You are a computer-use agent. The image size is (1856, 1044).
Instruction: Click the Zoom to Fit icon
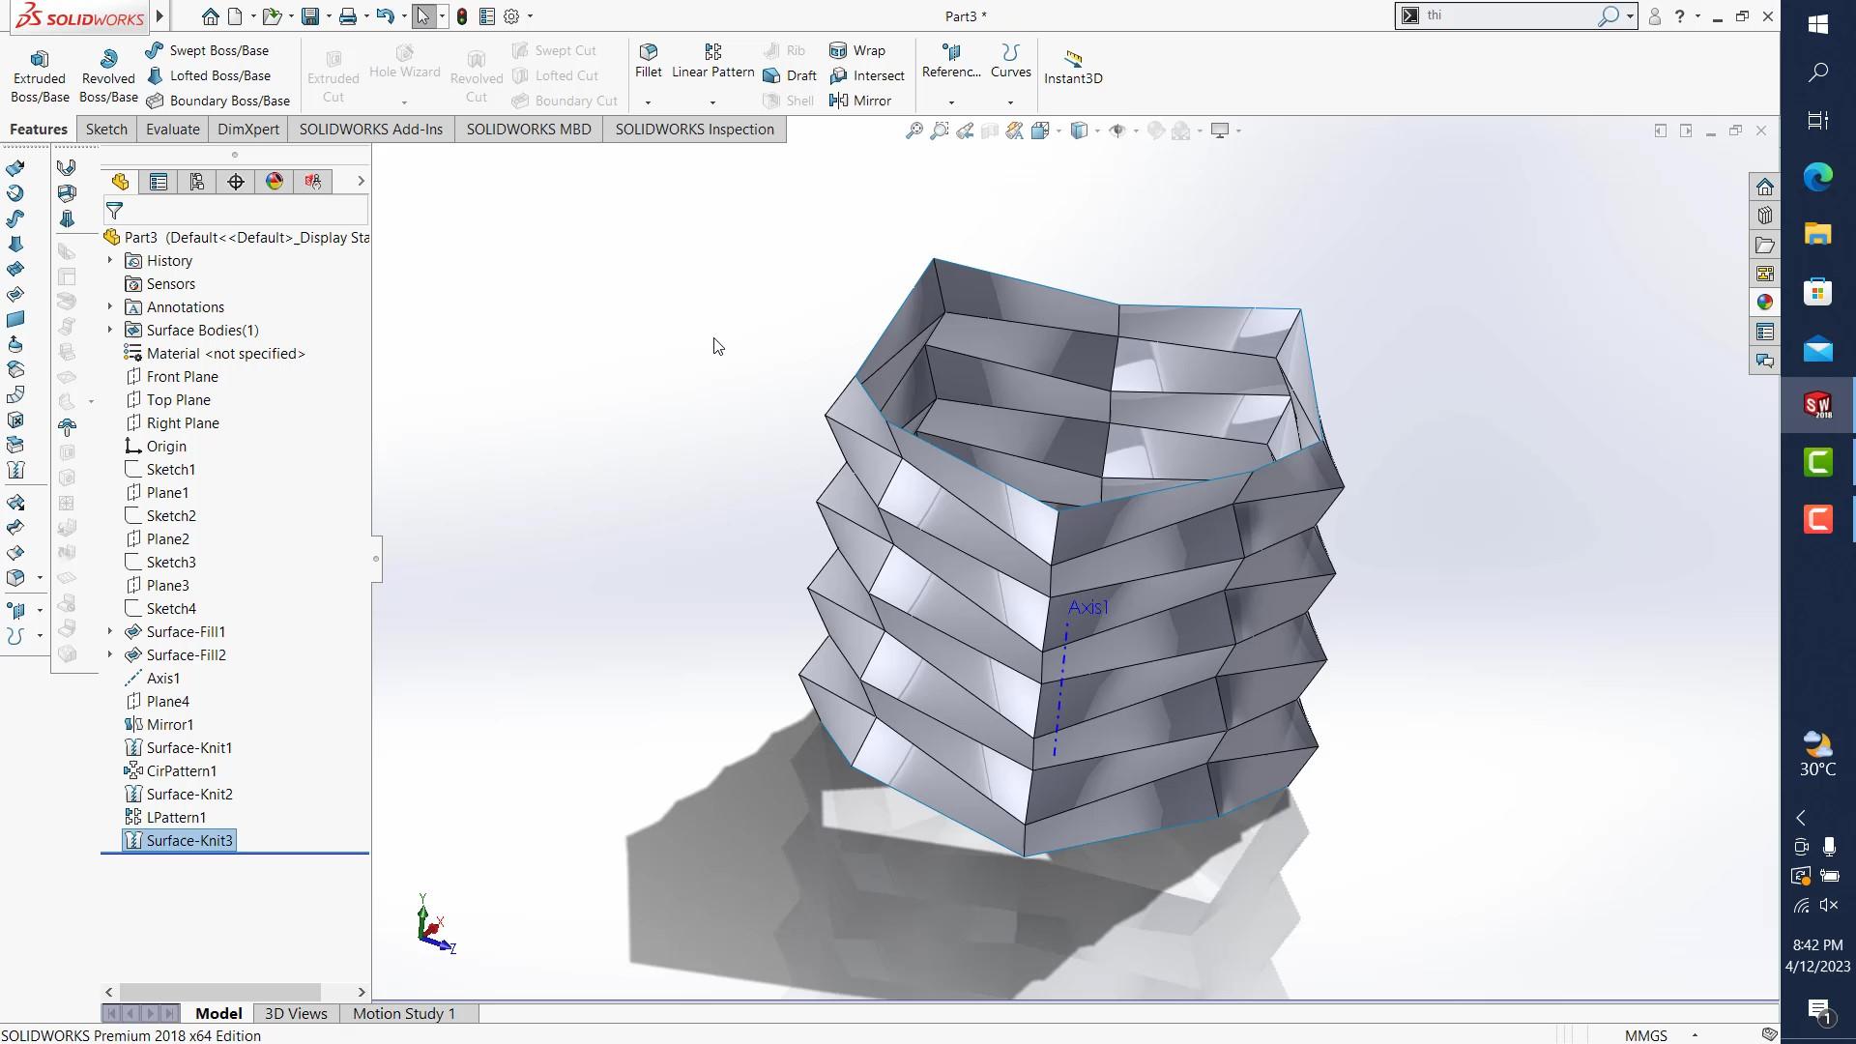pyautogui.click(x=913, y=130)
